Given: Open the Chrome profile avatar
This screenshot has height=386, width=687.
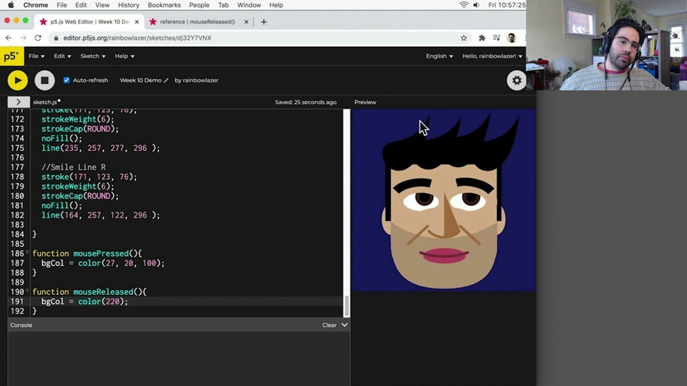Looking at the screenshot, I should click(x=511, y=38).
